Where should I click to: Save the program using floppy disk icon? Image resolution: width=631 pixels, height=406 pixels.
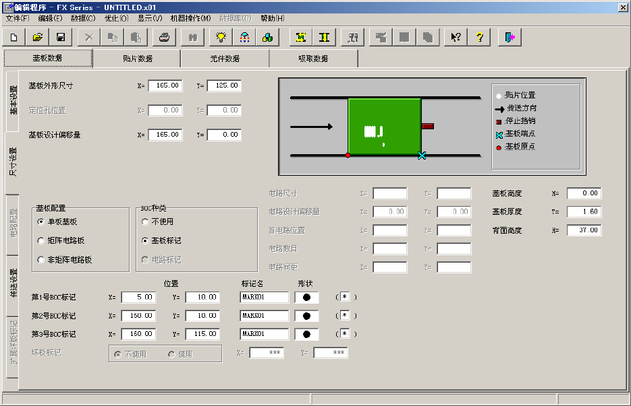point(61,38)
